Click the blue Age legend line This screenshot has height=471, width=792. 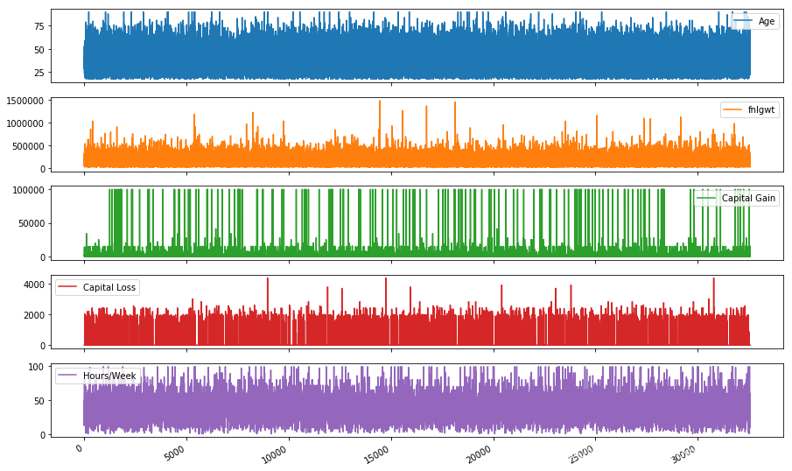742,21
